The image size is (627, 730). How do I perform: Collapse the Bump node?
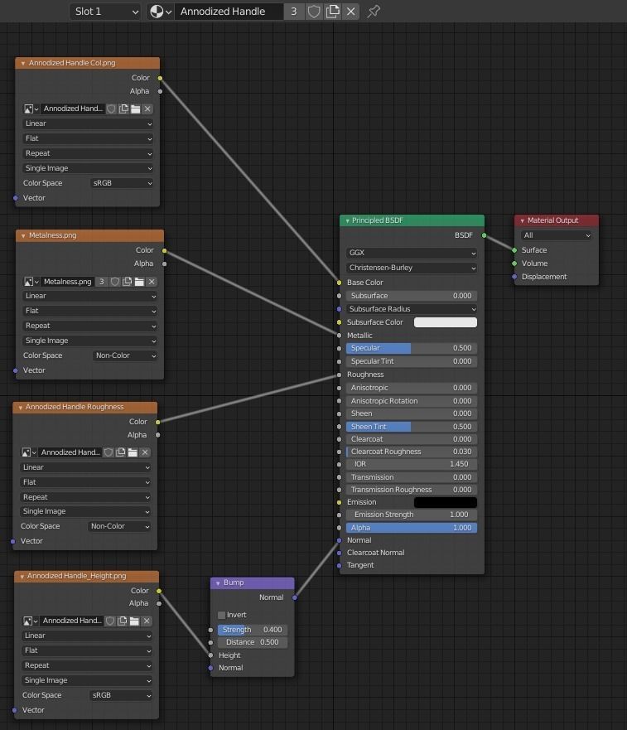point(218,583)
